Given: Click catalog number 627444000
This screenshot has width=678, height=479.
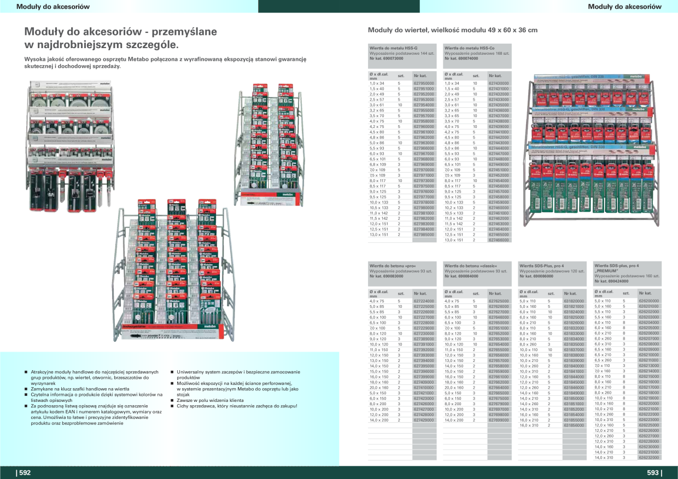Looking at the screenshot, I should [499, 148].
